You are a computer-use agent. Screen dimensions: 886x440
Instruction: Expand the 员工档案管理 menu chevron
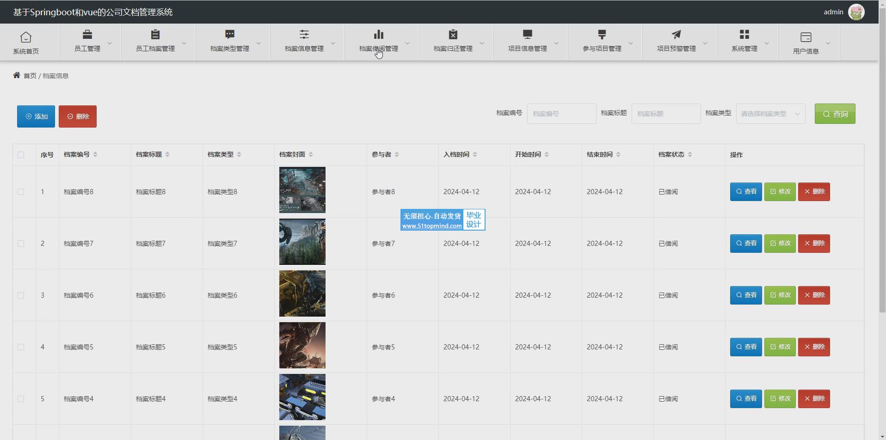(184, 43)
